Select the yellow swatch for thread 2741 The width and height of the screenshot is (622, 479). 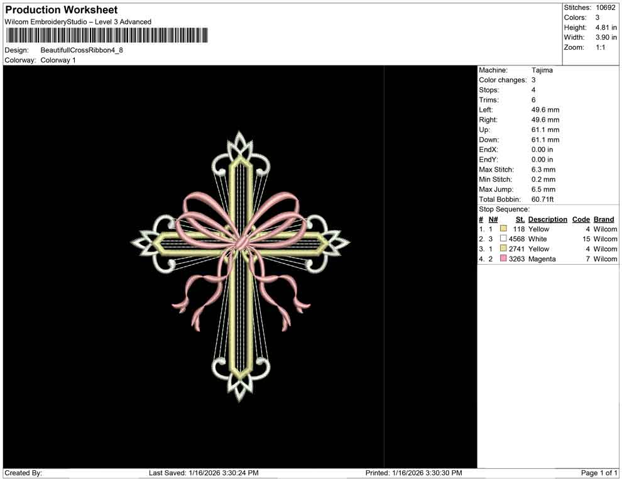(x=502, y=249)
